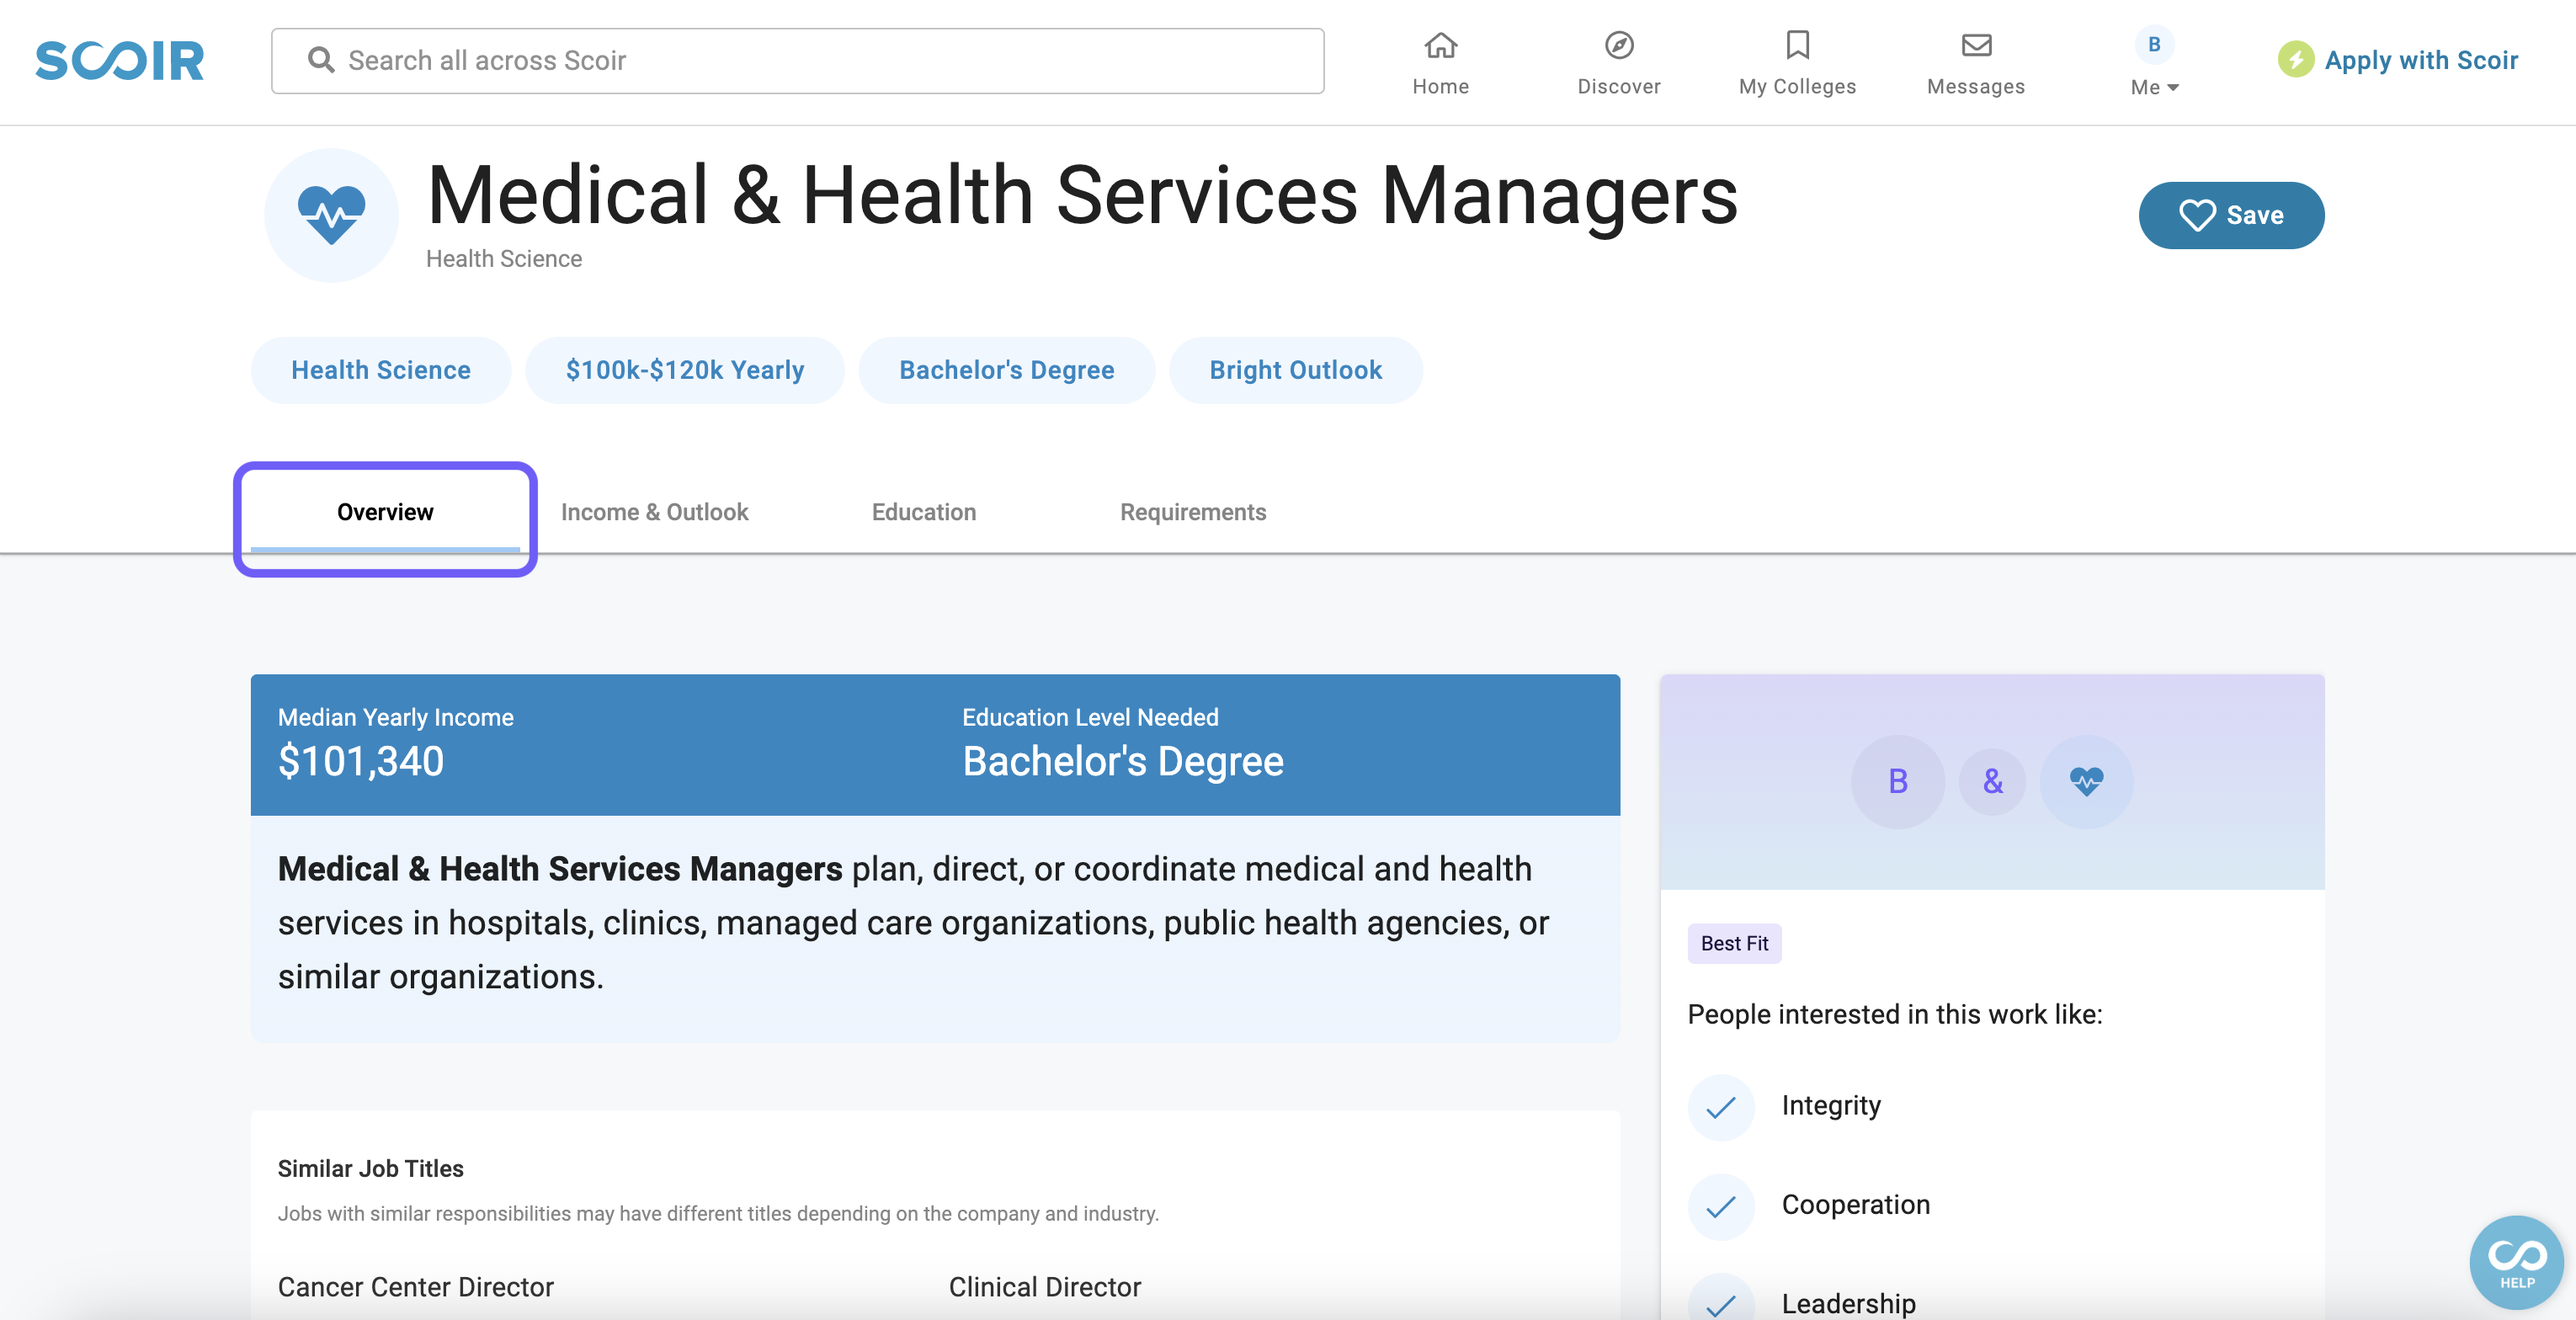The image size is (2576, 1320).
Task: Click the Cooperation checkmark icon
Action: (1720, 1206)
